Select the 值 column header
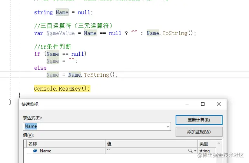This screenshot has height=163, width=249. pos(151,144)
